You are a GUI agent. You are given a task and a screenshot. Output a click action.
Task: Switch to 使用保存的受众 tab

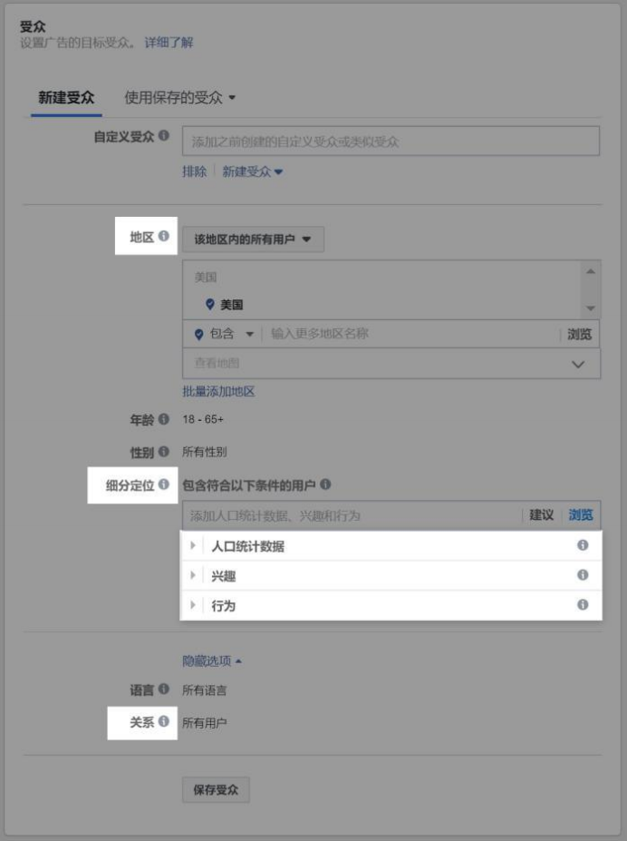click(179, 98)
